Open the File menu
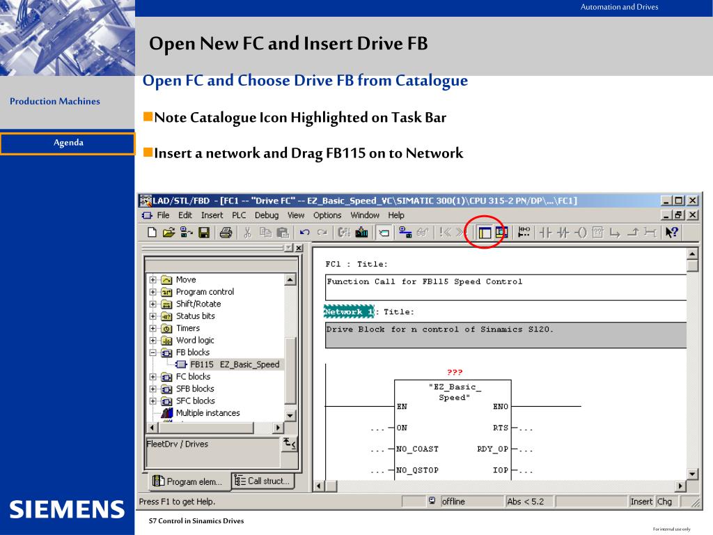Image resolution: width=713 pixels, height=535 pixels. pos(163,215)
